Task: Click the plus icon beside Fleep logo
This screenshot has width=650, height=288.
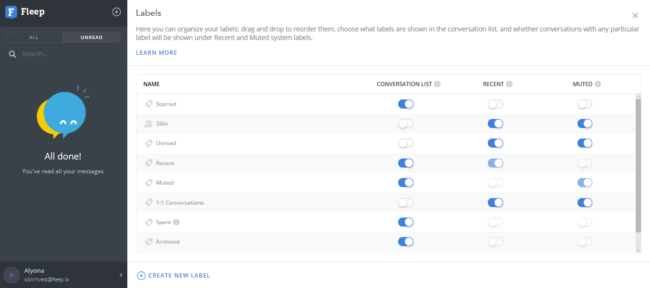Action: (x=116, y=12)
